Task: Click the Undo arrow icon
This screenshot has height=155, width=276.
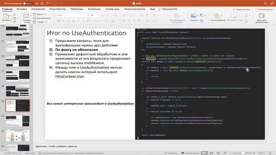Action: pos(47,3)
